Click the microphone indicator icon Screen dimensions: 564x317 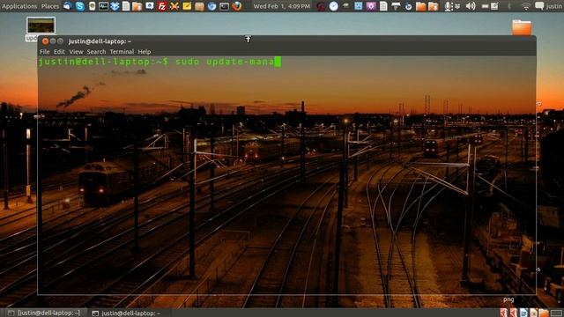click(x=448, y=6)
